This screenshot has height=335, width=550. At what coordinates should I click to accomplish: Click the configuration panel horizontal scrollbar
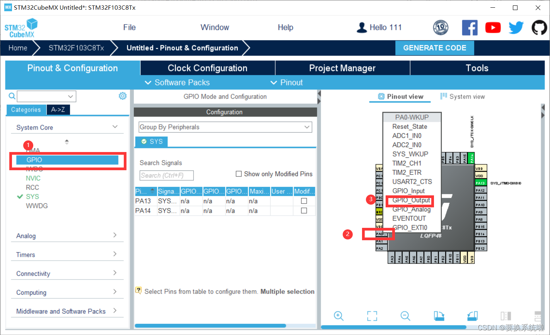tap(210, 326)
